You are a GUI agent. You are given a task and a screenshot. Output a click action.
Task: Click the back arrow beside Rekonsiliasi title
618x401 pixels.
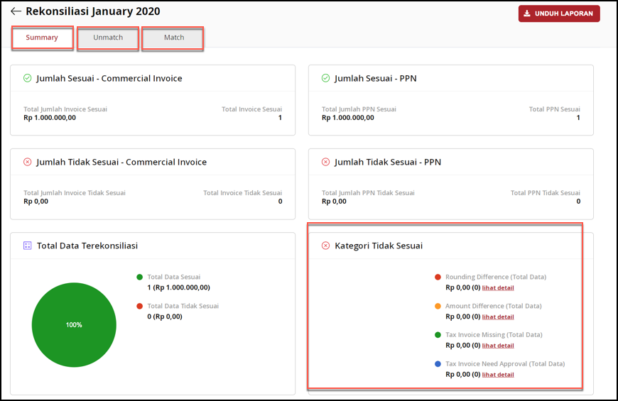(16, 11)
